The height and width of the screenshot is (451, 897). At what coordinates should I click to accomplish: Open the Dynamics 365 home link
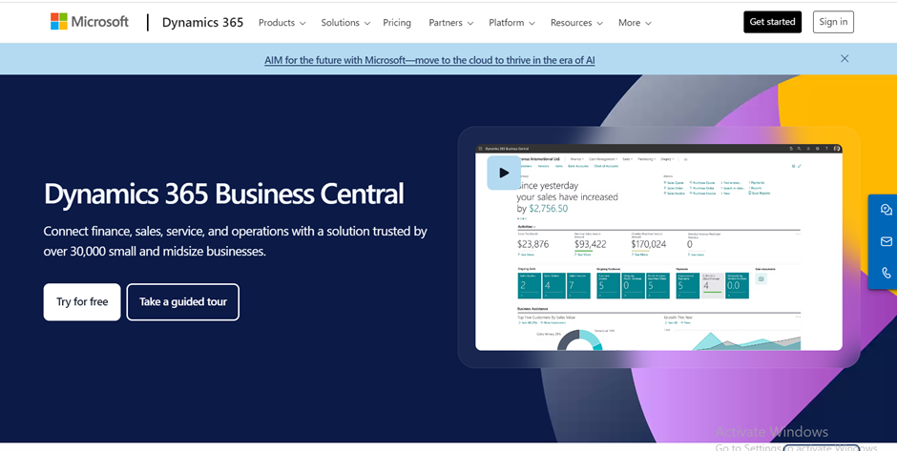pyautogui.click(x=202, y=22)
